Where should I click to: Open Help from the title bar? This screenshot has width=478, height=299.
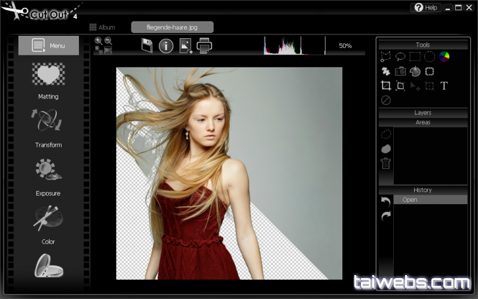[425, 8]
